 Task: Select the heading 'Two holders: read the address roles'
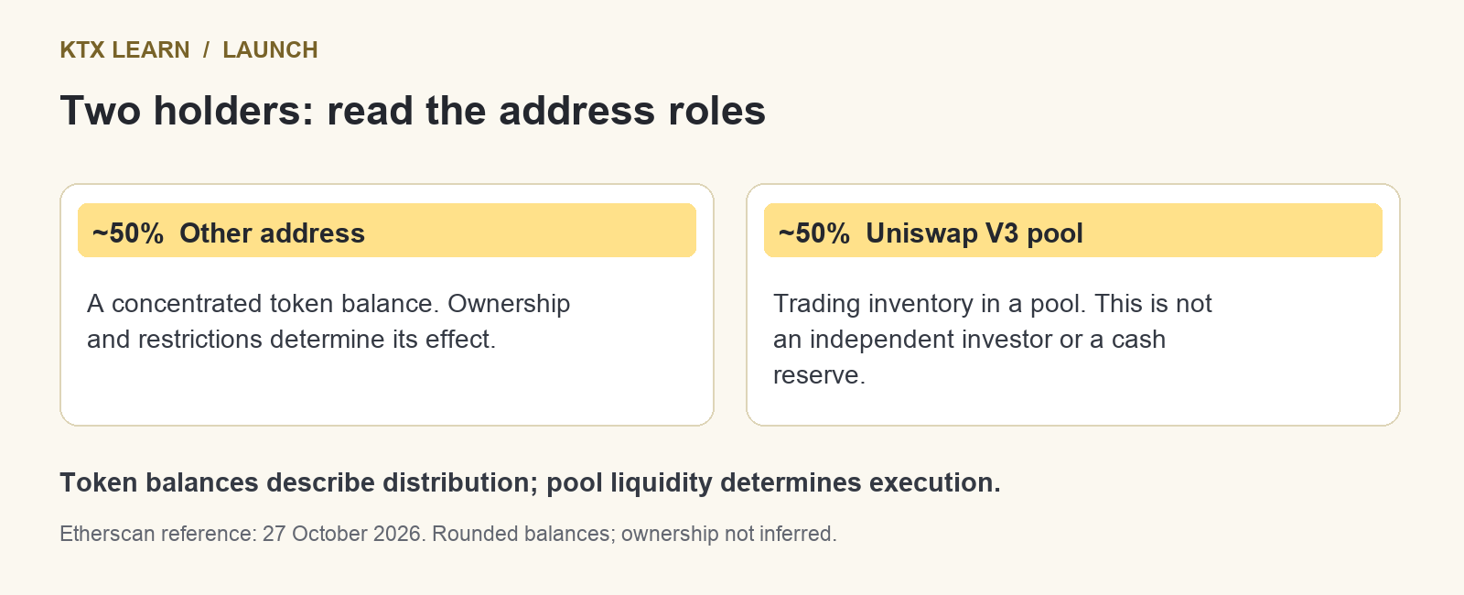click(x=413, y=111)
